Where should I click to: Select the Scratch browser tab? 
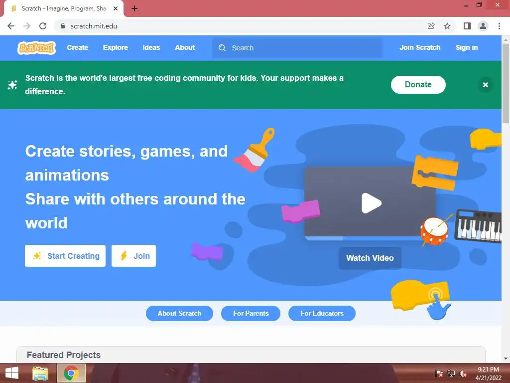pyautogui.click(x=64, y=8)
